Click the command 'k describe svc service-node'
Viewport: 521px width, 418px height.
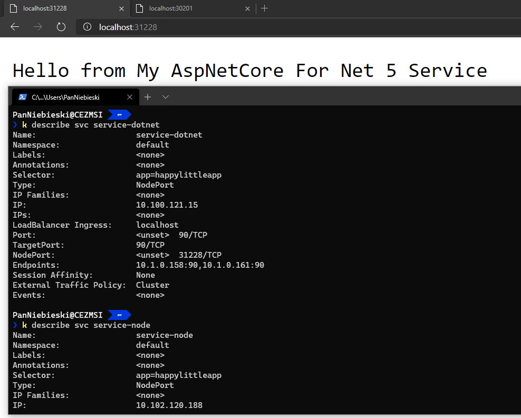click(86, 325)
